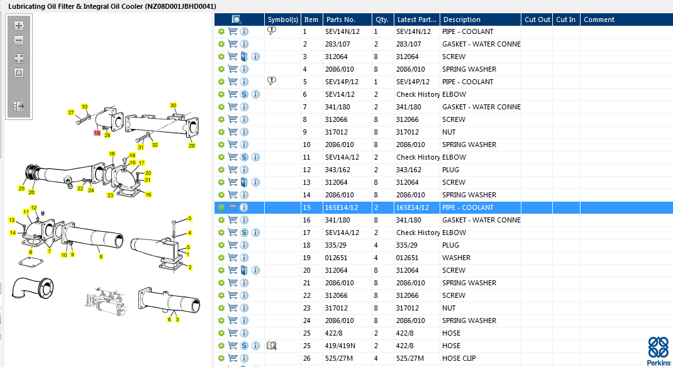Image resolution: width=673 pixels, height=367 pixels.
Task: Click description HOSE CLIP
Action: (459, 358)
